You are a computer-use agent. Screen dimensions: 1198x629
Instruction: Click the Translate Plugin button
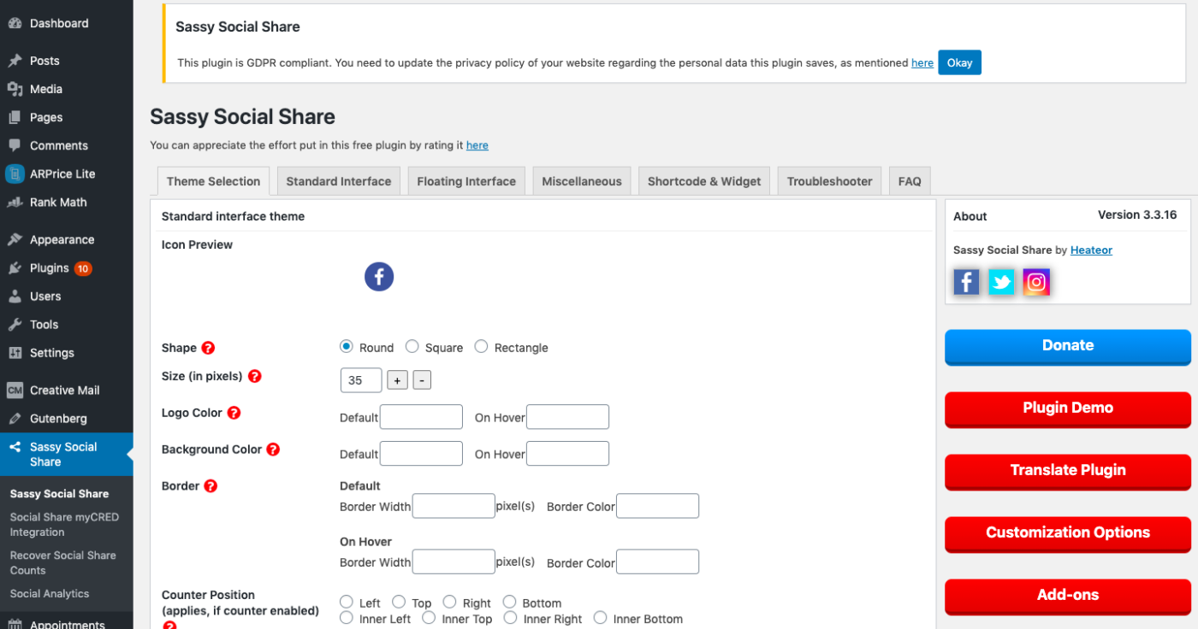point(1068,471)
